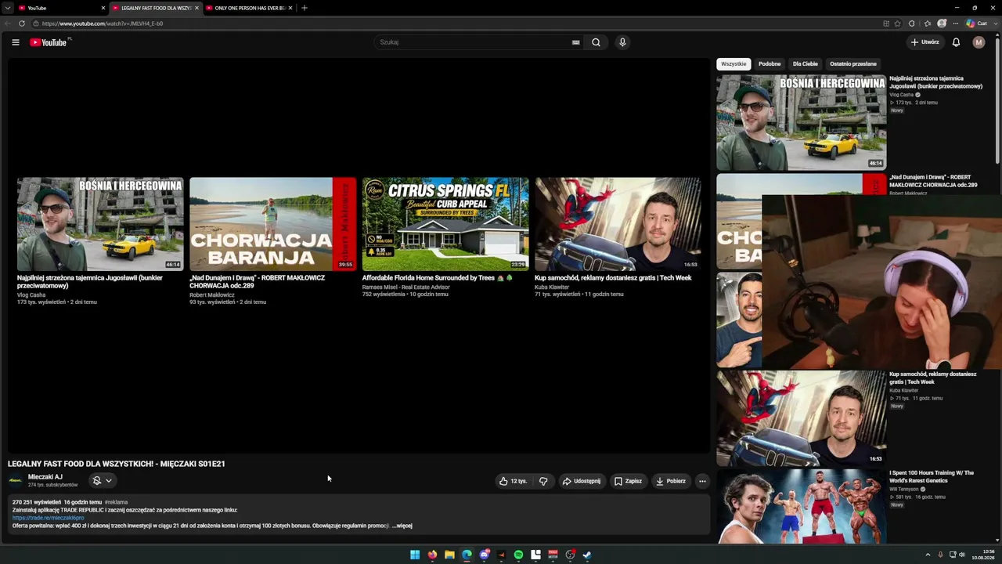
Task: Open Spider-Man Tech Week end-screen thumbnail
Action: point(618,224)
